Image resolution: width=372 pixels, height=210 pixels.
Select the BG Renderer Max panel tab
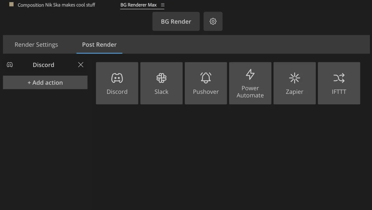click(x=139, y=5)
